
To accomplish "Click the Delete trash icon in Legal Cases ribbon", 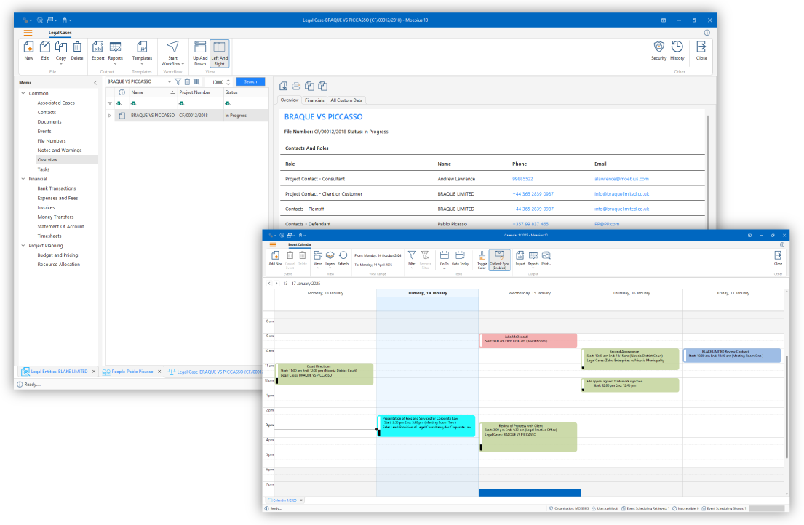I will (77, 49).
